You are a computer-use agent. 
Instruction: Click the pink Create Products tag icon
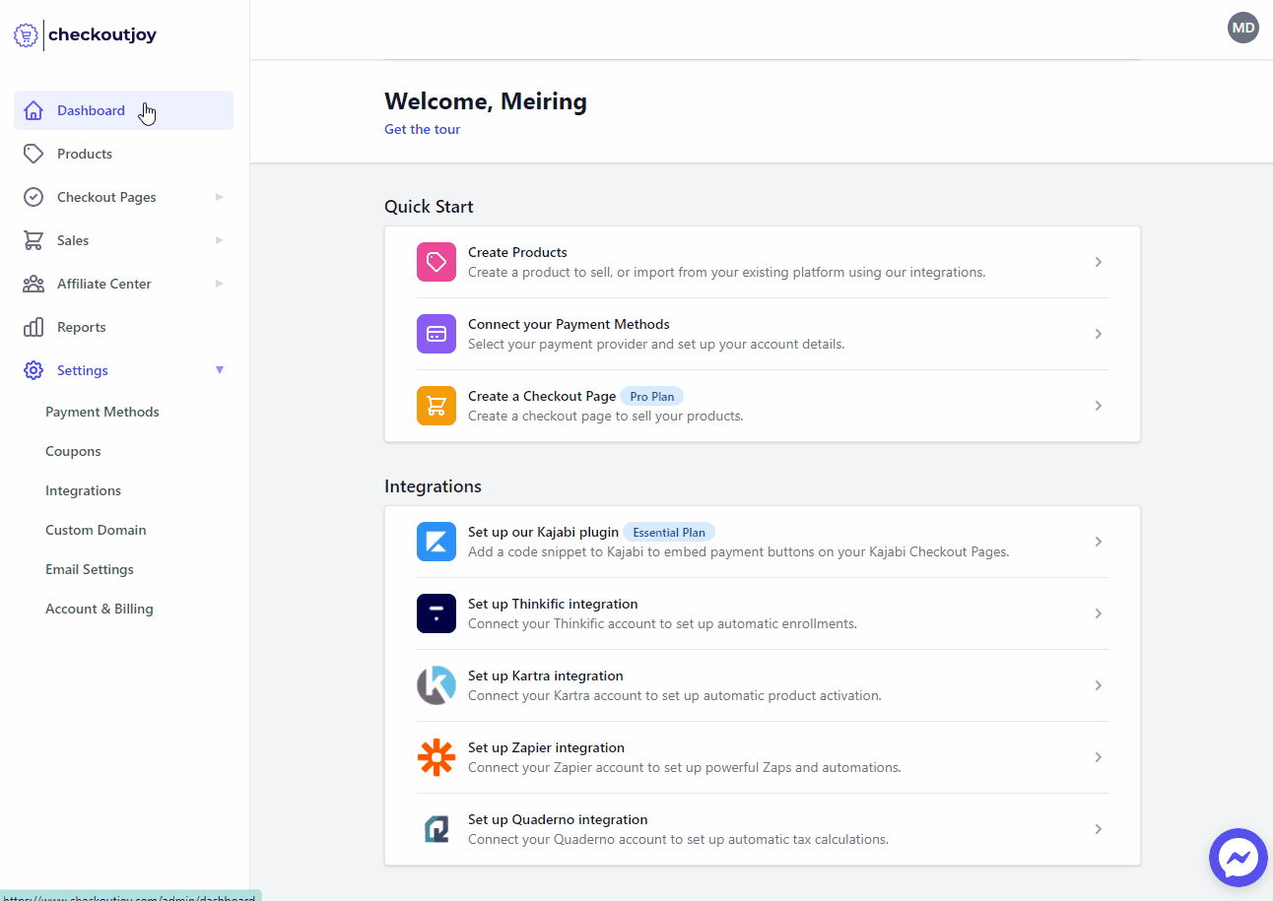click(x=436, y=262)
